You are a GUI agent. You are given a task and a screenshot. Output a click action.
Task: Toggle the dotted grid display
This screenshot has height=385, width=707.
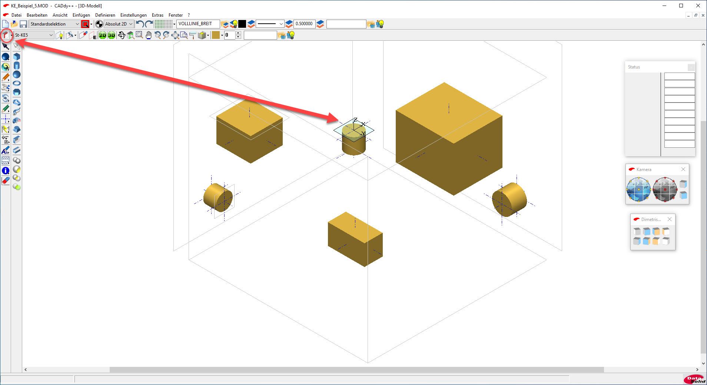pos(163,24)
